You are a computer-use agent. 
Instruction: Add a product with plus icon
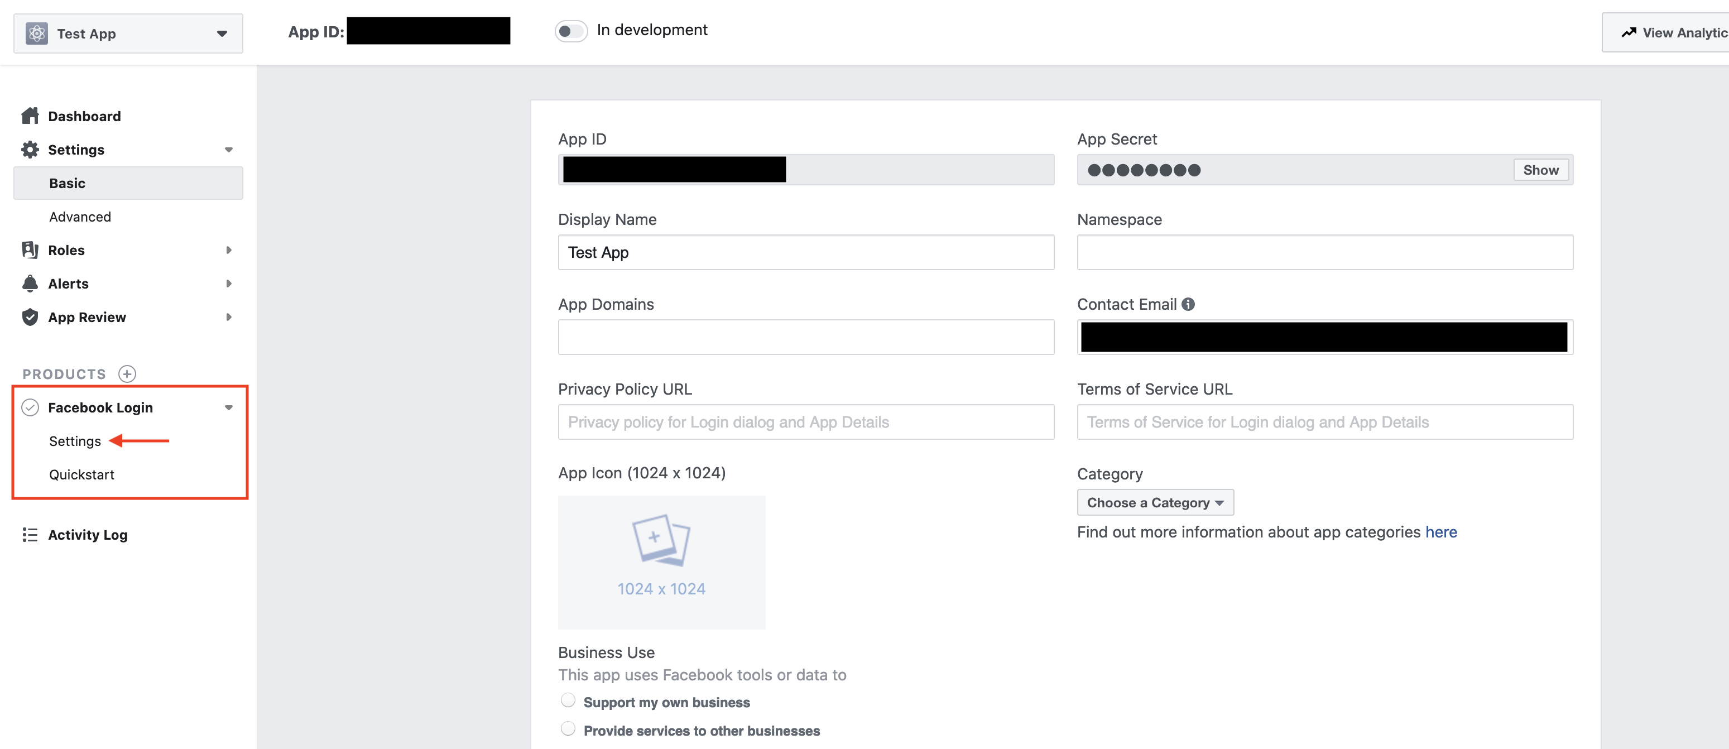click(127, 374)
